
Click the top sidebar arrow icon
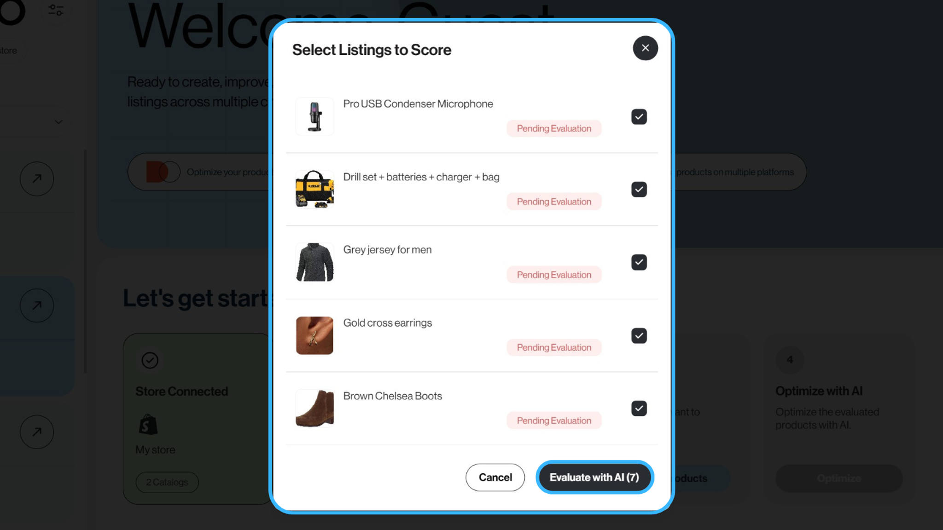coord(37,179)
